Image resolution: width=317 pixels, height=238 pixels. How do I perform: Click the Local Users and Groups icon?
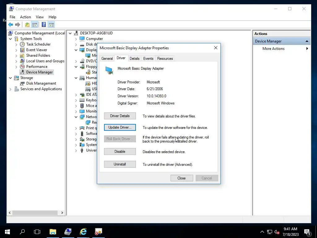click(22, 61)
